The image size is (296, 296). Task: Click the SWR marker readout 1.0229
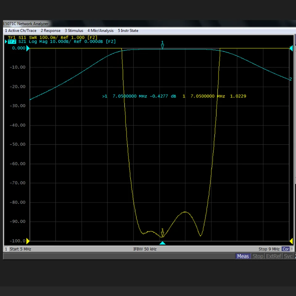[214, 96]
